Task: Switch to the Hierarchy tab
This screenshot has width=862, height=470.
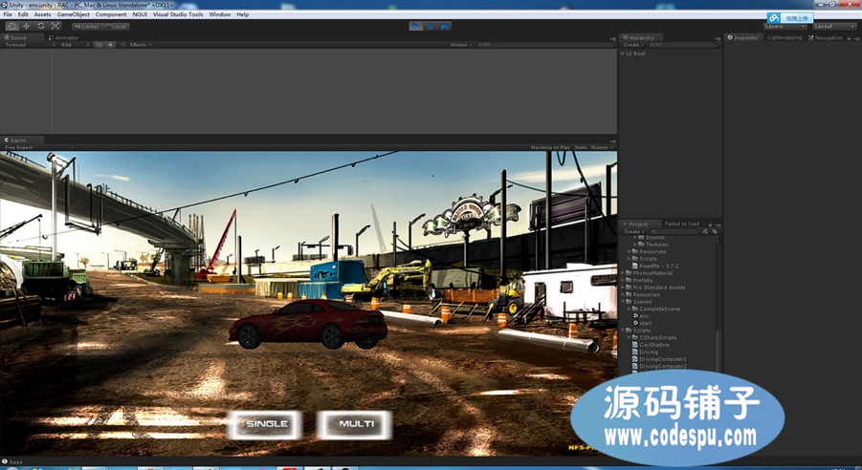Action: click(639, 38)
